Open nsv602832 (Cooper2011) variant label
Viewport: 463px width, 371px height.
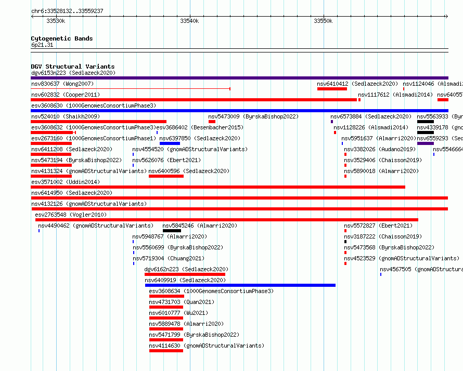click(x=66, y=95)
